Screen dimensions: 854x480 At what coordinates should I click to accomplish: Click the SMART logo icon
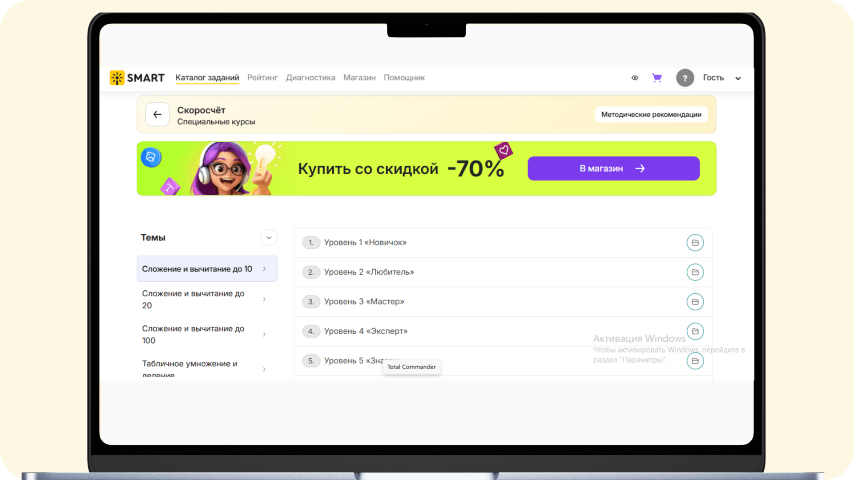117,78
